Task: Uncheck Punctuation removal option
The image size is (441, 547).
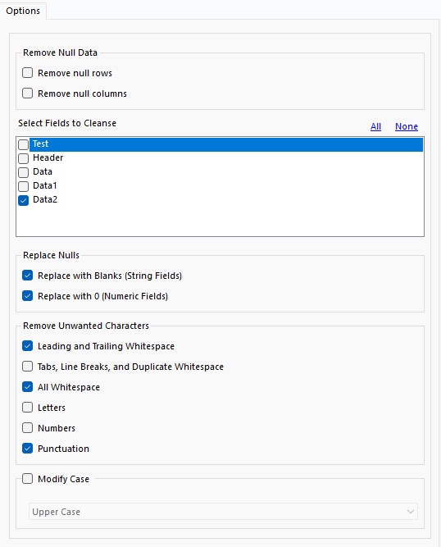Action: tap(28, 449)
